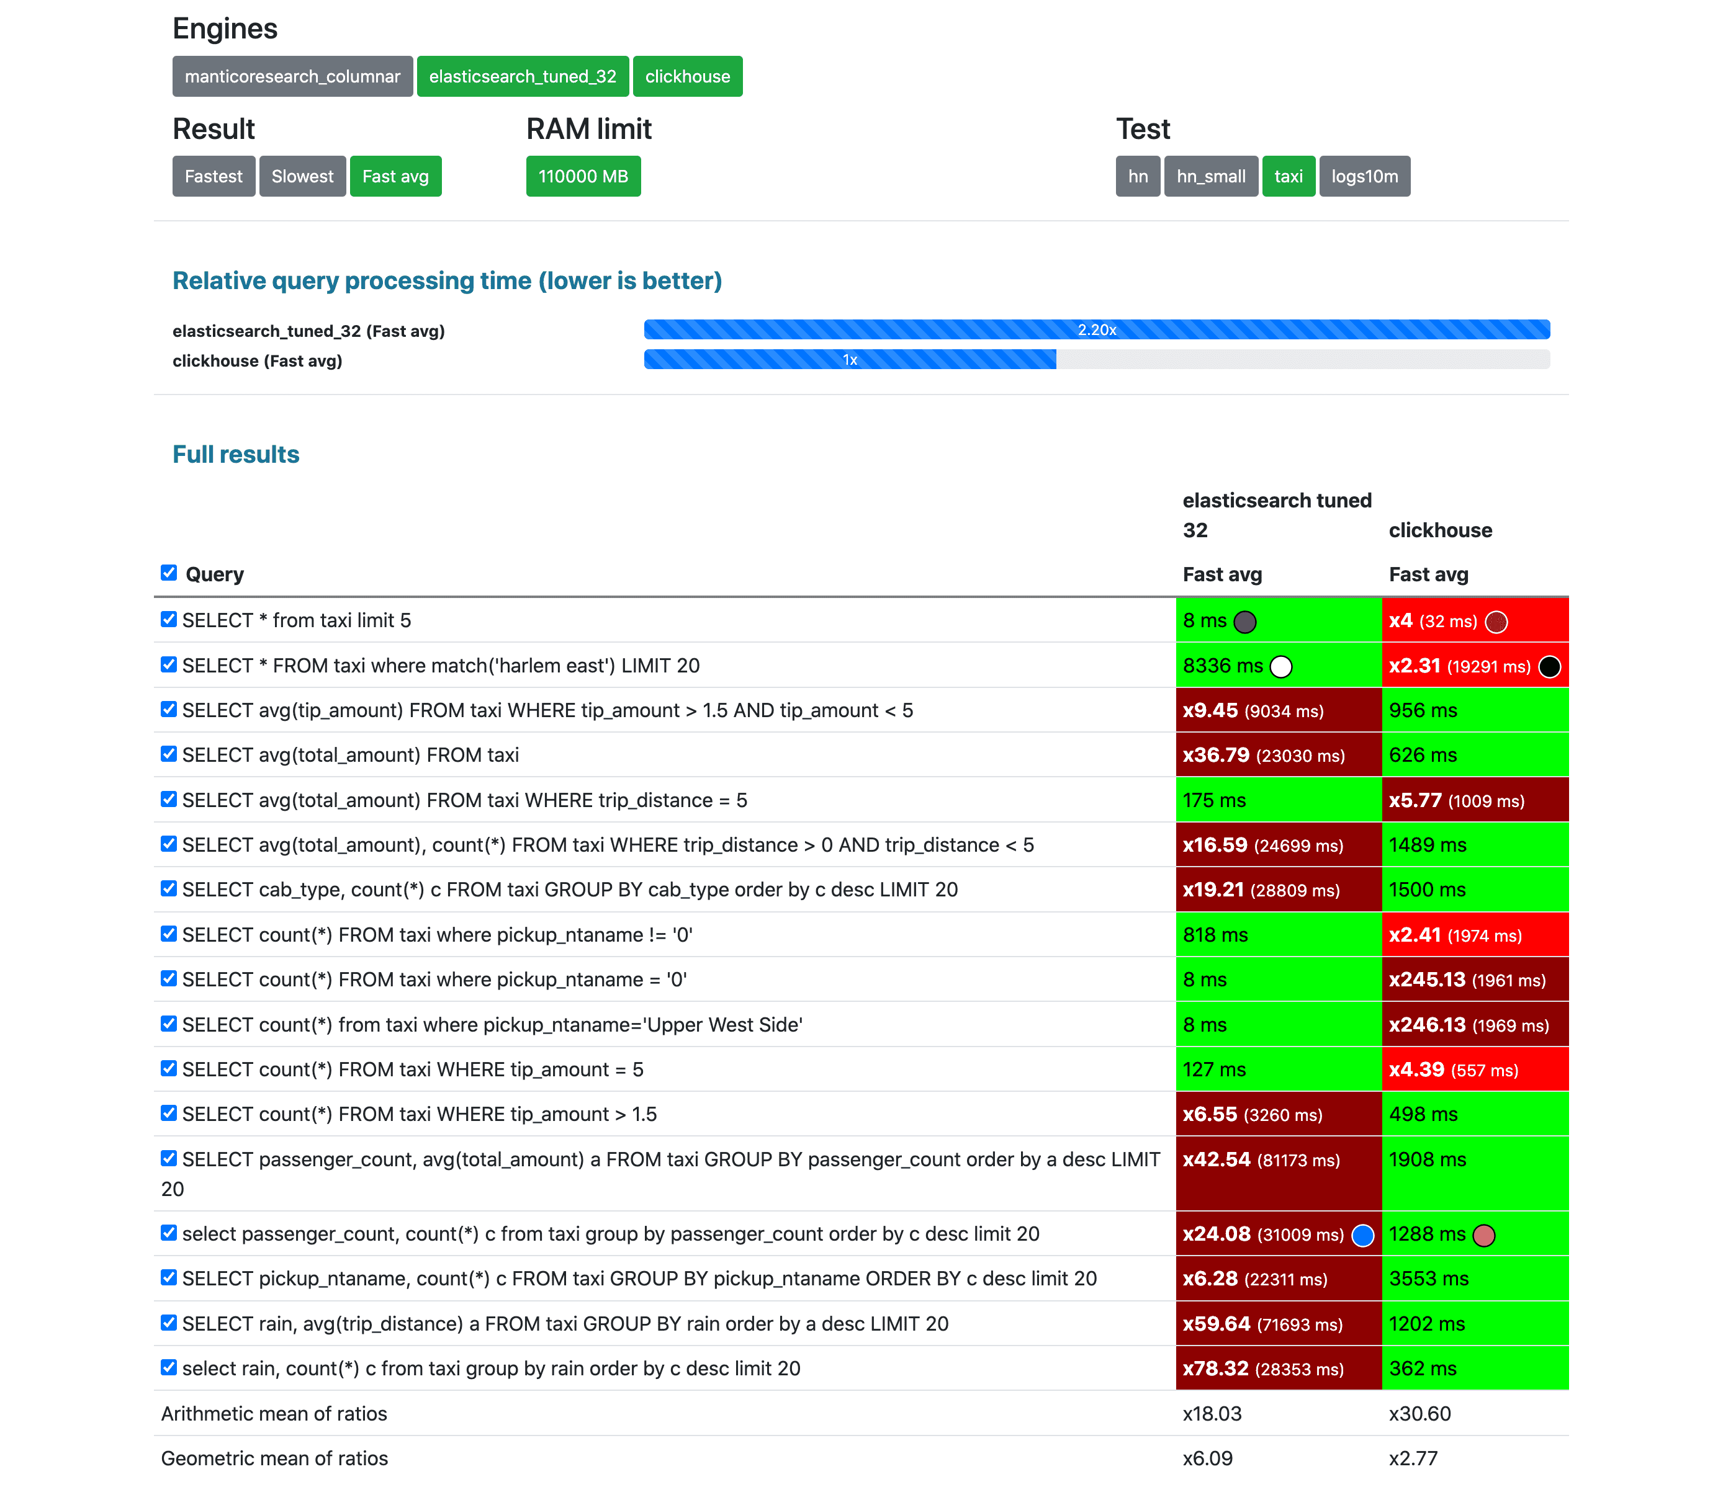Select the Fastest result option

tap(214, 177)
